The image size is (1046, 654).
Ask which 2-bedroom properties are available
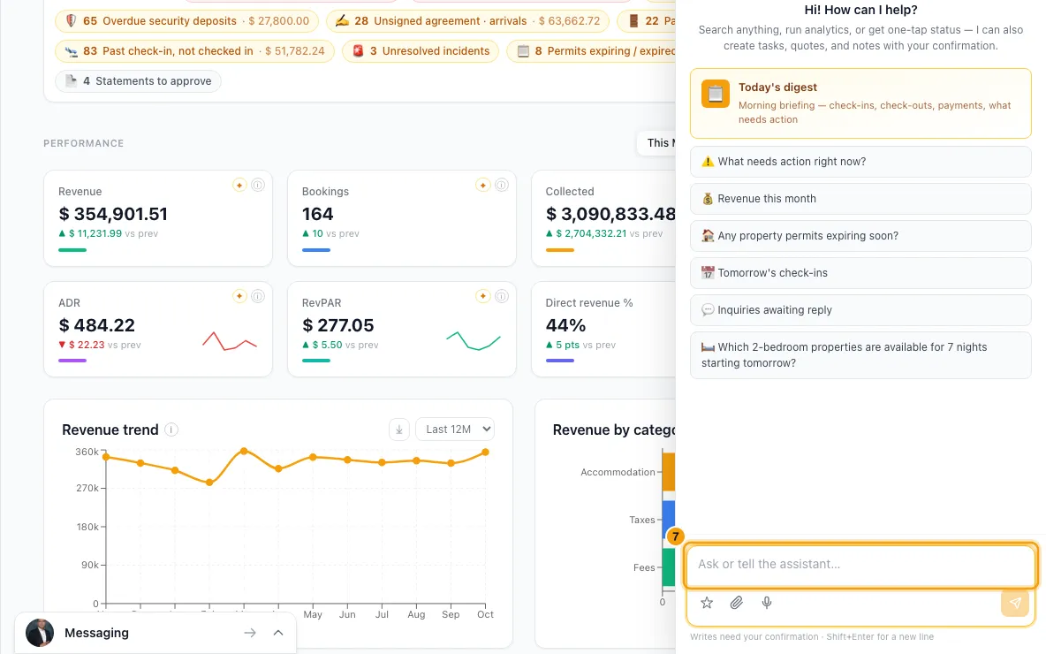[860, 355]
